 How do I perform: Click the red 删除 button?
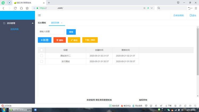[x=59, y=40]
